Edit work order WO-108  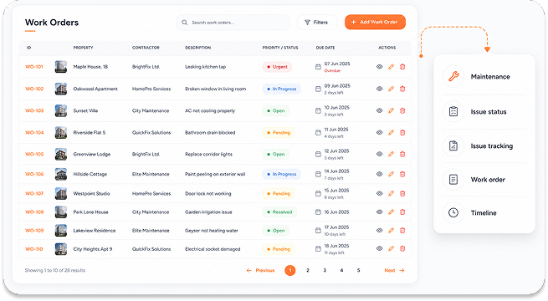[x=391, y=212]
